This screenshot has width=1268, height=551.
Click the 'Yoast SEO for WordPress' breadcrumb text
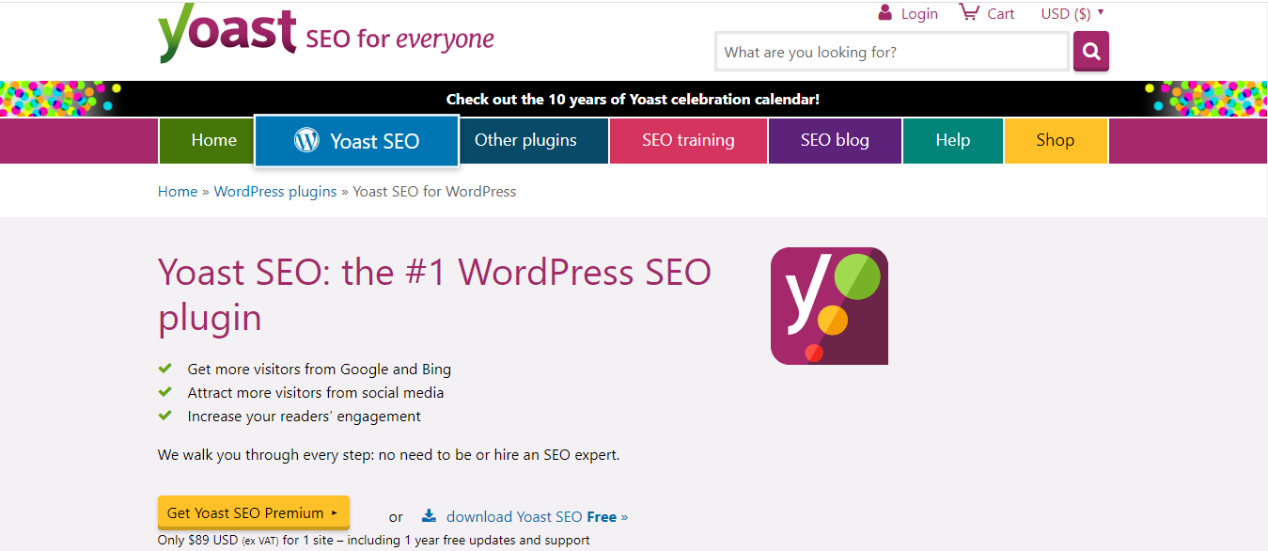434,192
